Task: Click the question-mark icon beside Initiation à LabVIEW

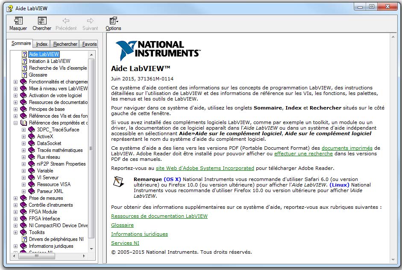Action: (x=24, y=61)
